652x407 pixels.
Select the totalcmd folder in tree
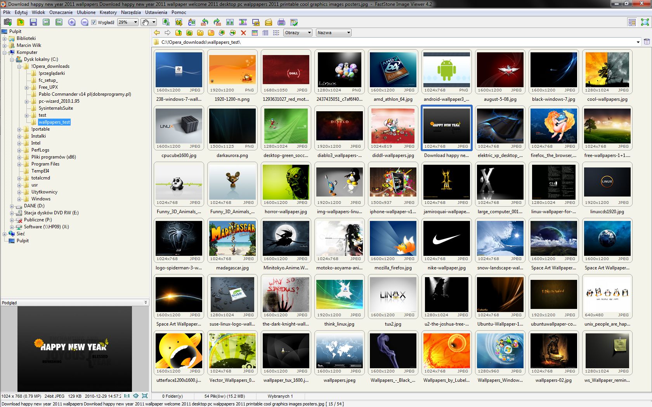(41, 178)
